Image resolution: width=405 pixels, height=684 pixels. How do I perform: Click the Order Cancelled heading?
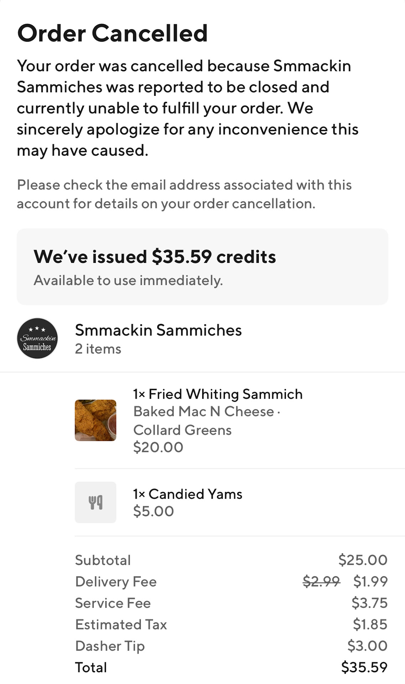(x=112, y=33)
